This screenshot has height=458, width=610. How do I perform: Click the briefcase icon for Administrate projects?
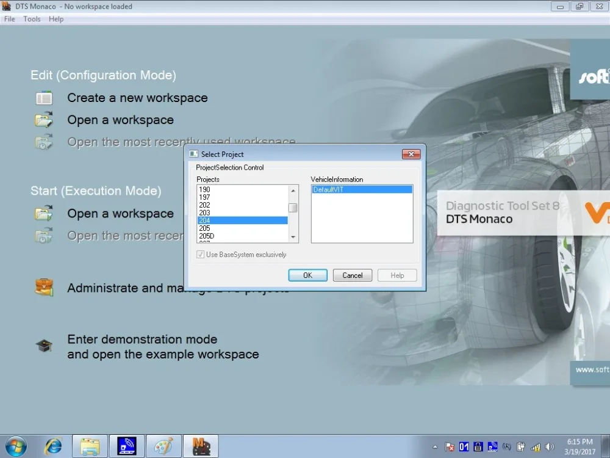[x=44, y=288]
